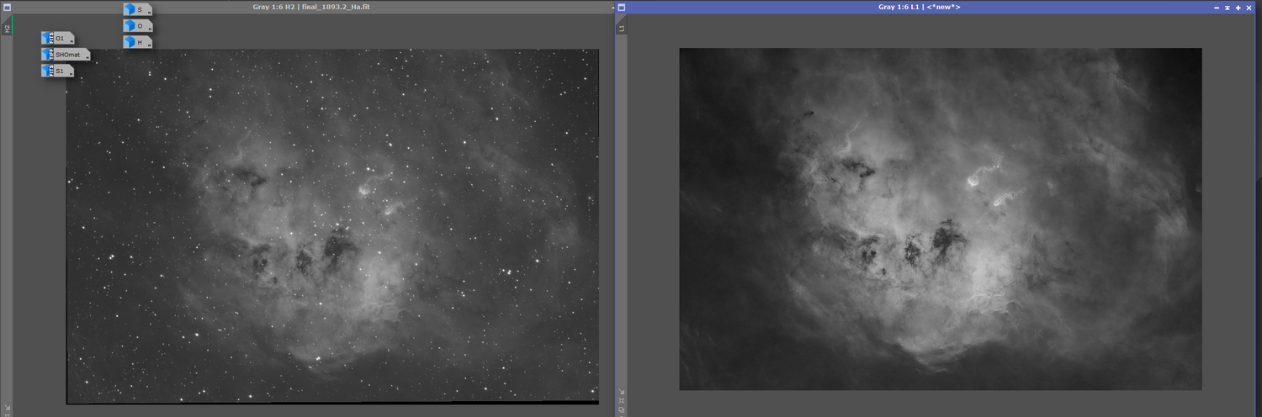Screen dimensions: 1262x417
Task: Close the L1 image window
Action: tap(1250, 7)
